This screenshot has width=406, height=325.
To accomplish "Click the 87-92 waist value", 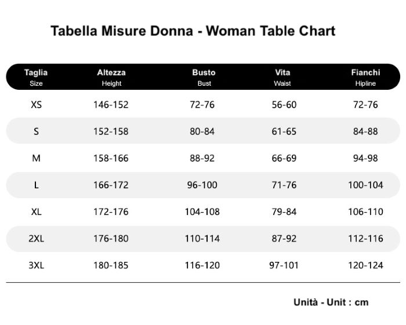I will pos(284,238).
